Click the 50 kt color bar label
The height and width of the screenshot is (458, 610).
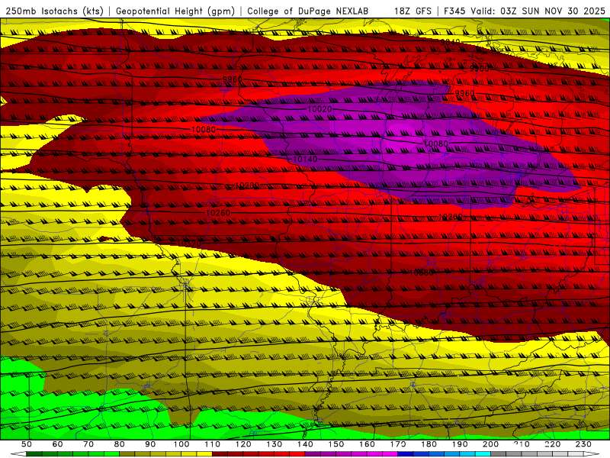tap(27, 444)
